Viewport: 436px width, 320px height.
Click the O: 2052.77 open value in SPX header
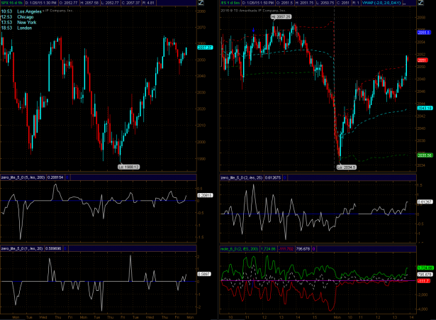click(x=68, y=3)
